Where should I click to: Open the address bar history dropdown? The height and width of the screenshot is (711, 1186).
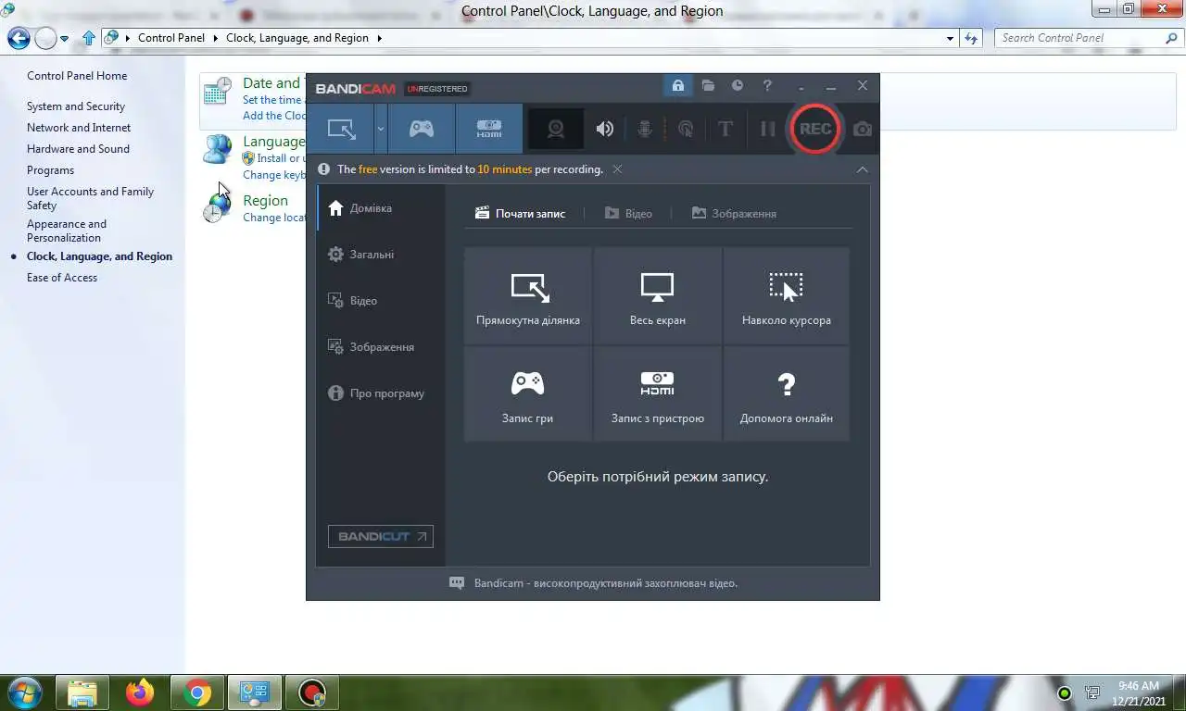coord(950,38)
